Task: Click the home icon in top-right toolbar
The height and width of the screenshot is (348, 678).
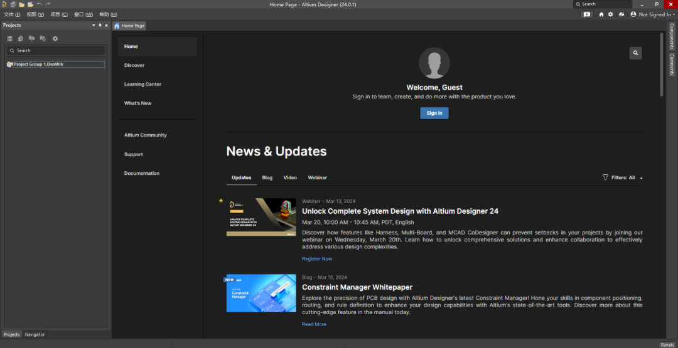Action: point(601,14)
